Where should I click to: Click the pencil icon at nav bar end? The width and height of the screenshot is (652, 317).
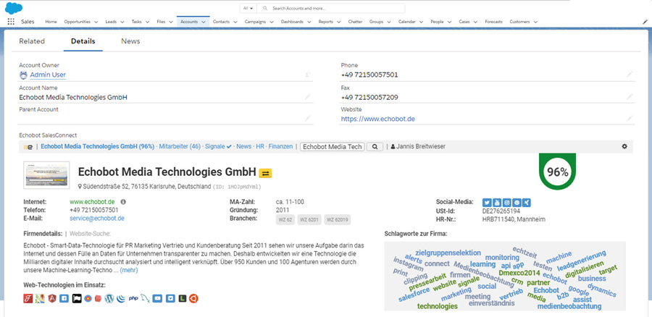click(645, 22)
